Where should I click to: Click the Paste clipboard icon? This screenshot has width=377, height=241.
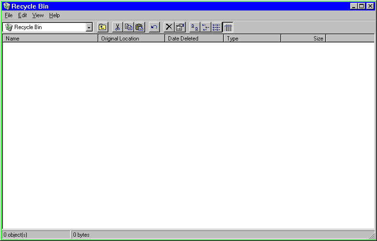click(139, 27)
